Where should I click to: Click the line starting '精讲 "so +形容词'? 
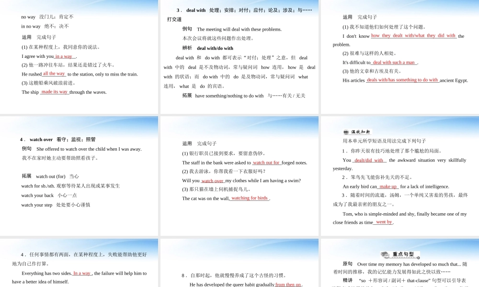(404, 280)
